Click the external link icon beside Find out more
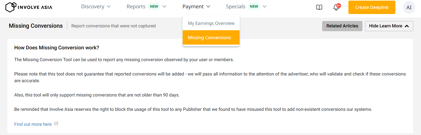The width and height of the screenshot is (421, 135). coord(56,124)
